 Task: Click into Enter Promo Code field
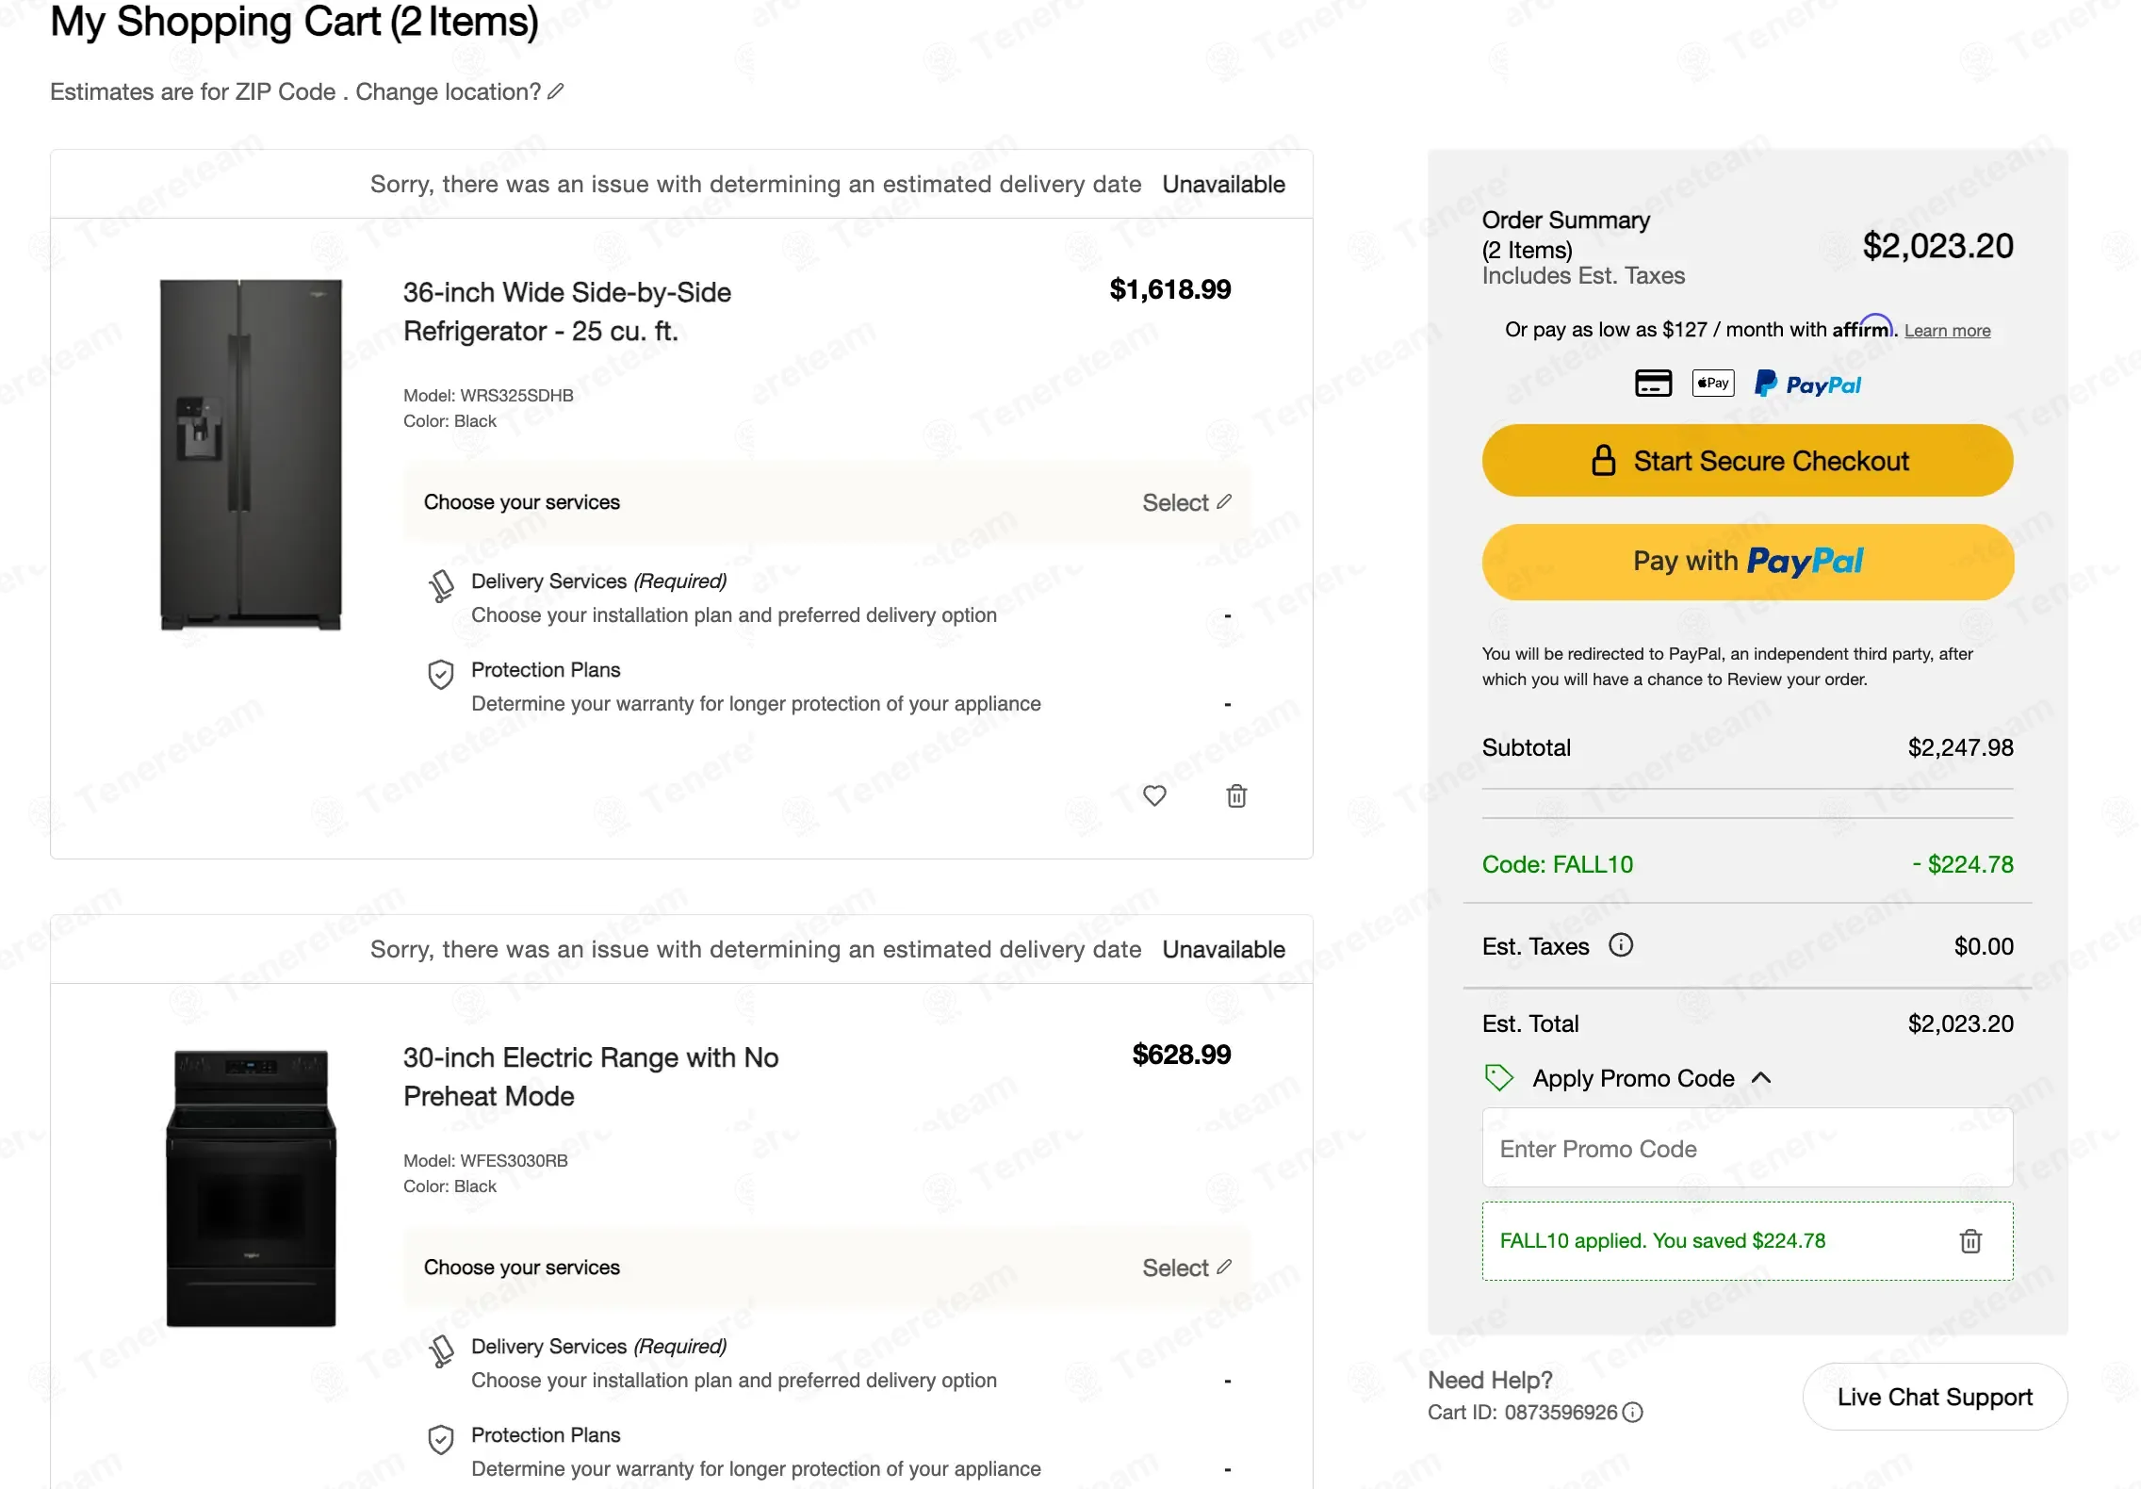pyautogui.click(x=1747, y=1148)
